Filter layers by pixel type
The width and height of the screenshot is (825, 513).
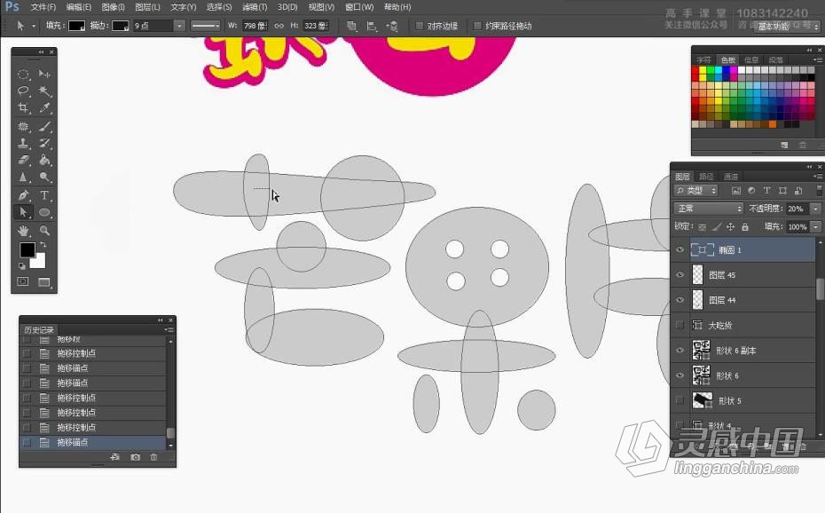[x=735, y=191]
